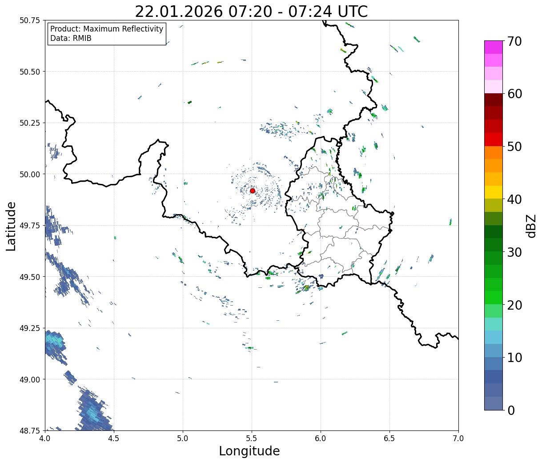Click the 70 tick label on colorbar
The image size is (542, 462).
click(x=514, y=41)
